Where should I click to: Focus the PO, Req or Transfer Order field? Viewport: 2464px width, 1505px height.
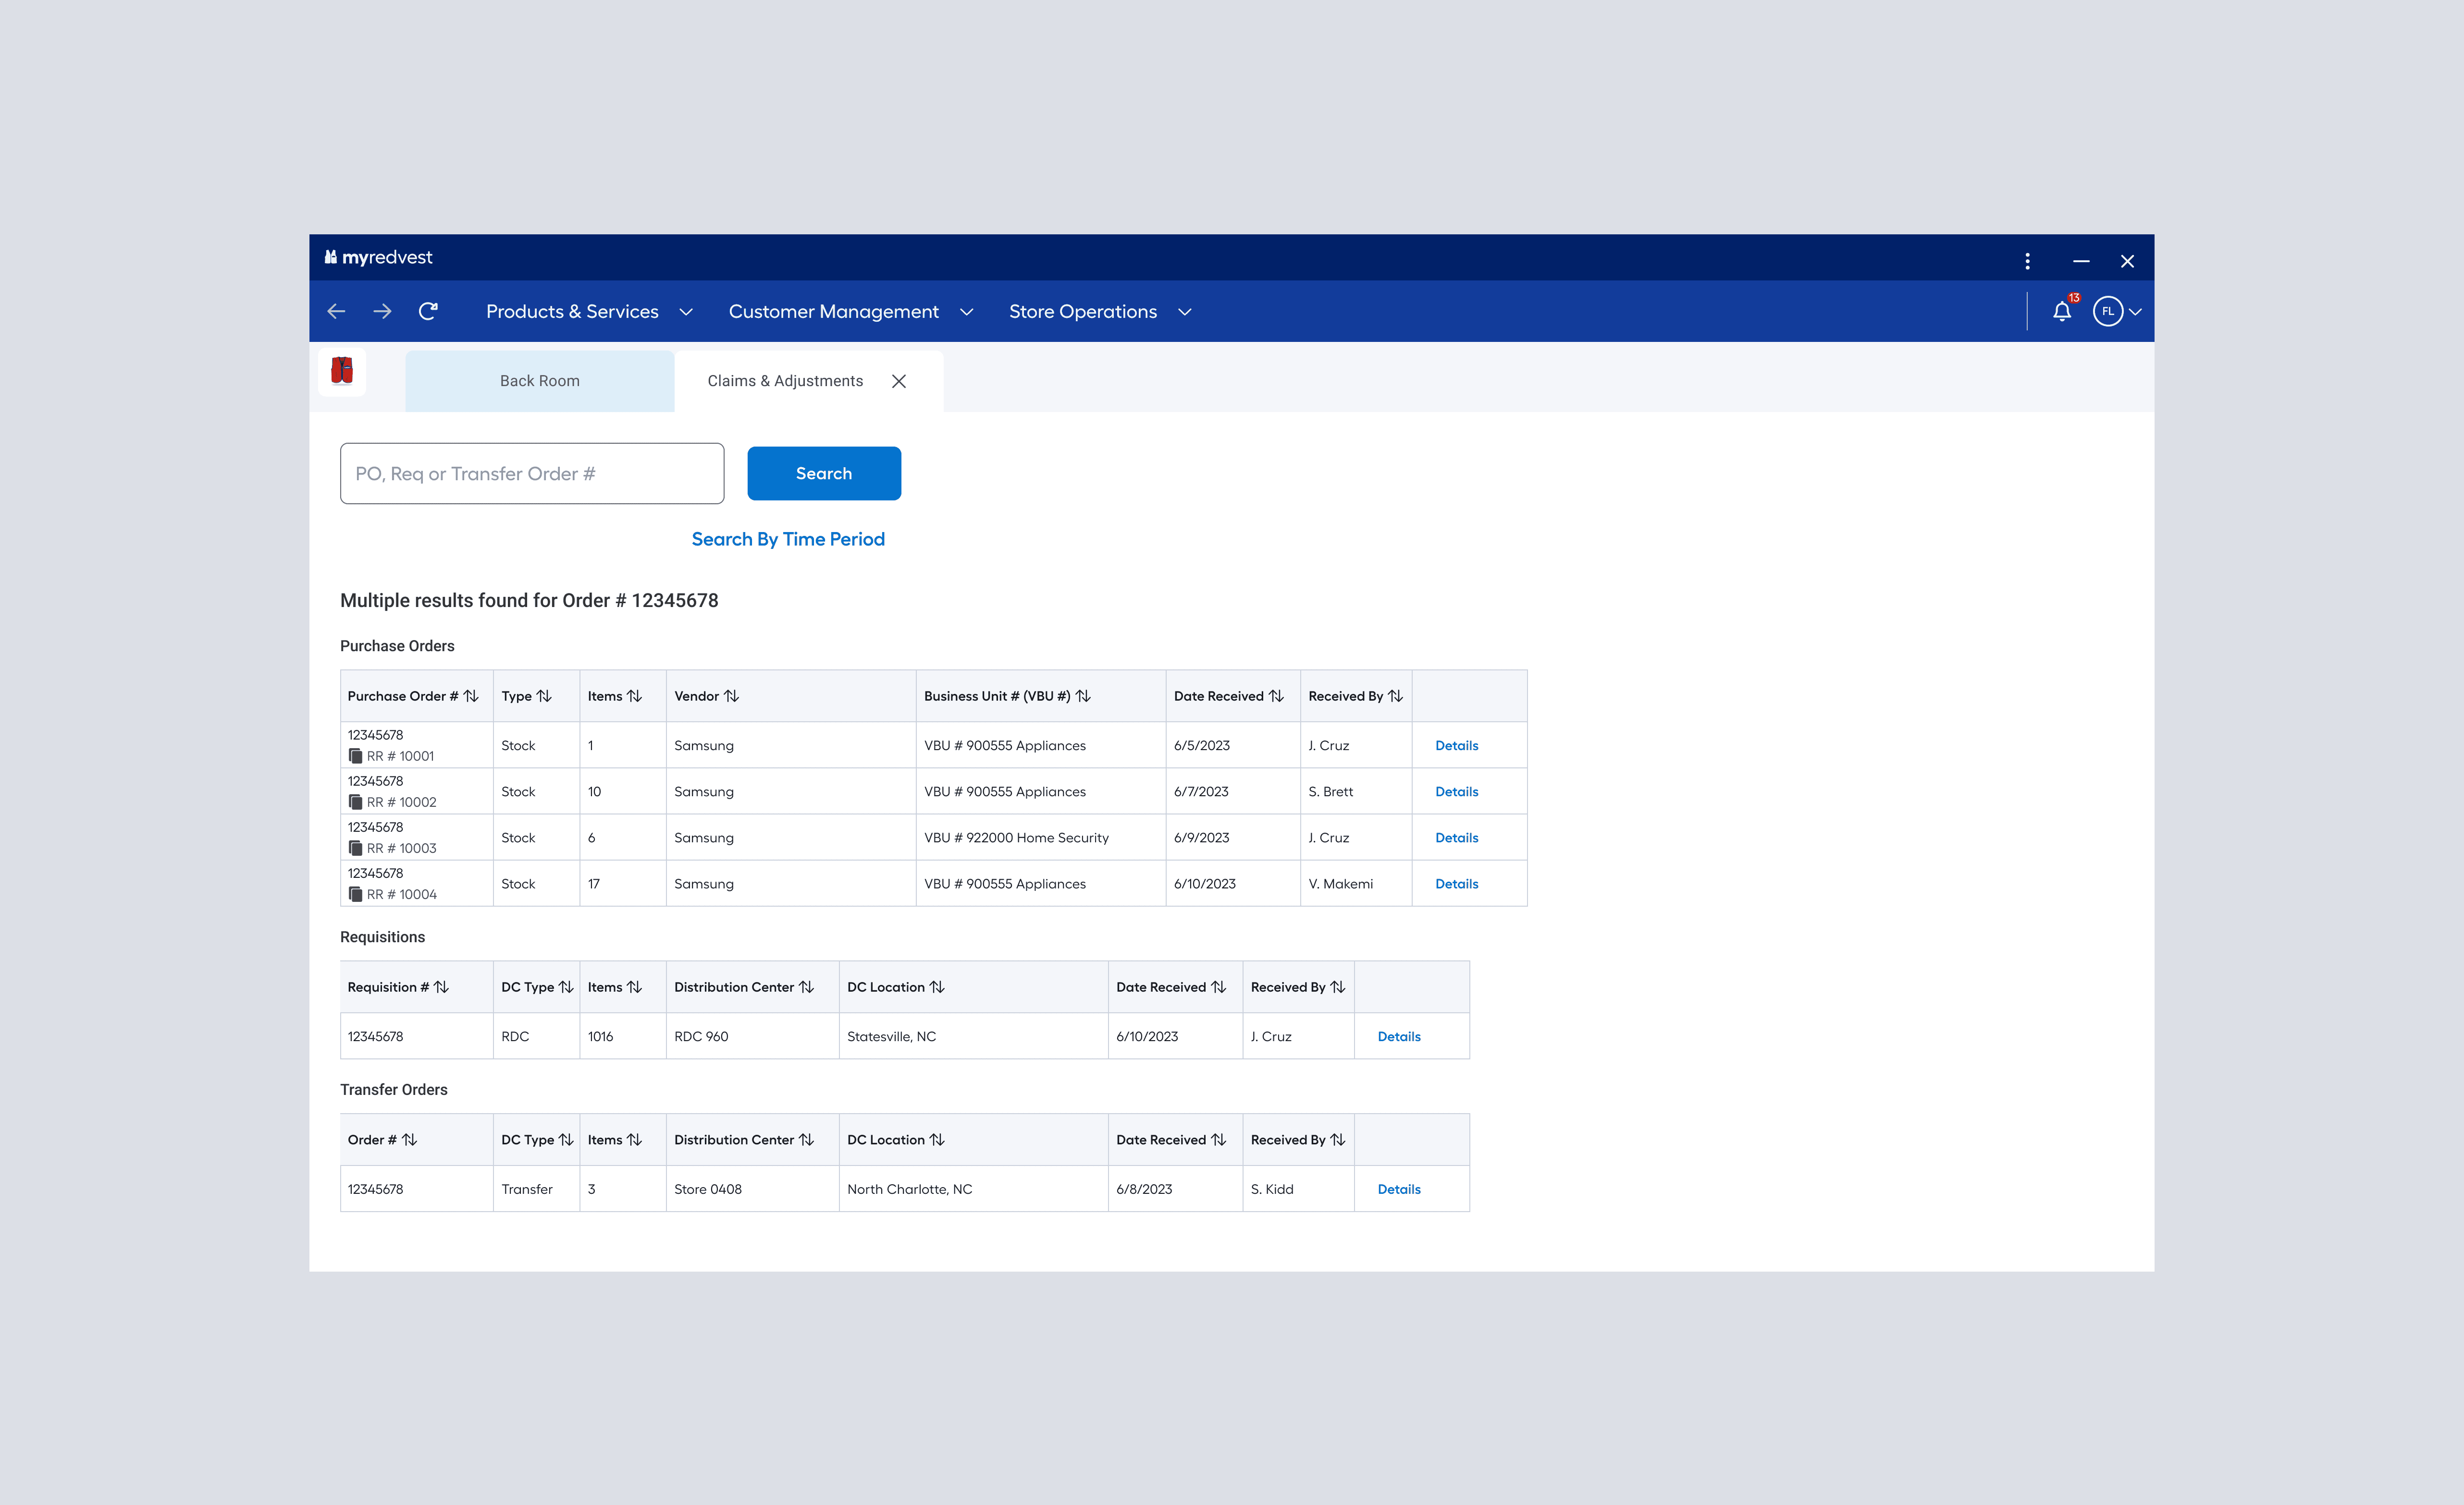coord(531,473)
